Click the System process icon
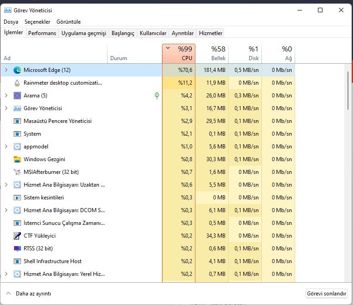The width and height of the screenshot is (353, 305). [x=17, y=134]
